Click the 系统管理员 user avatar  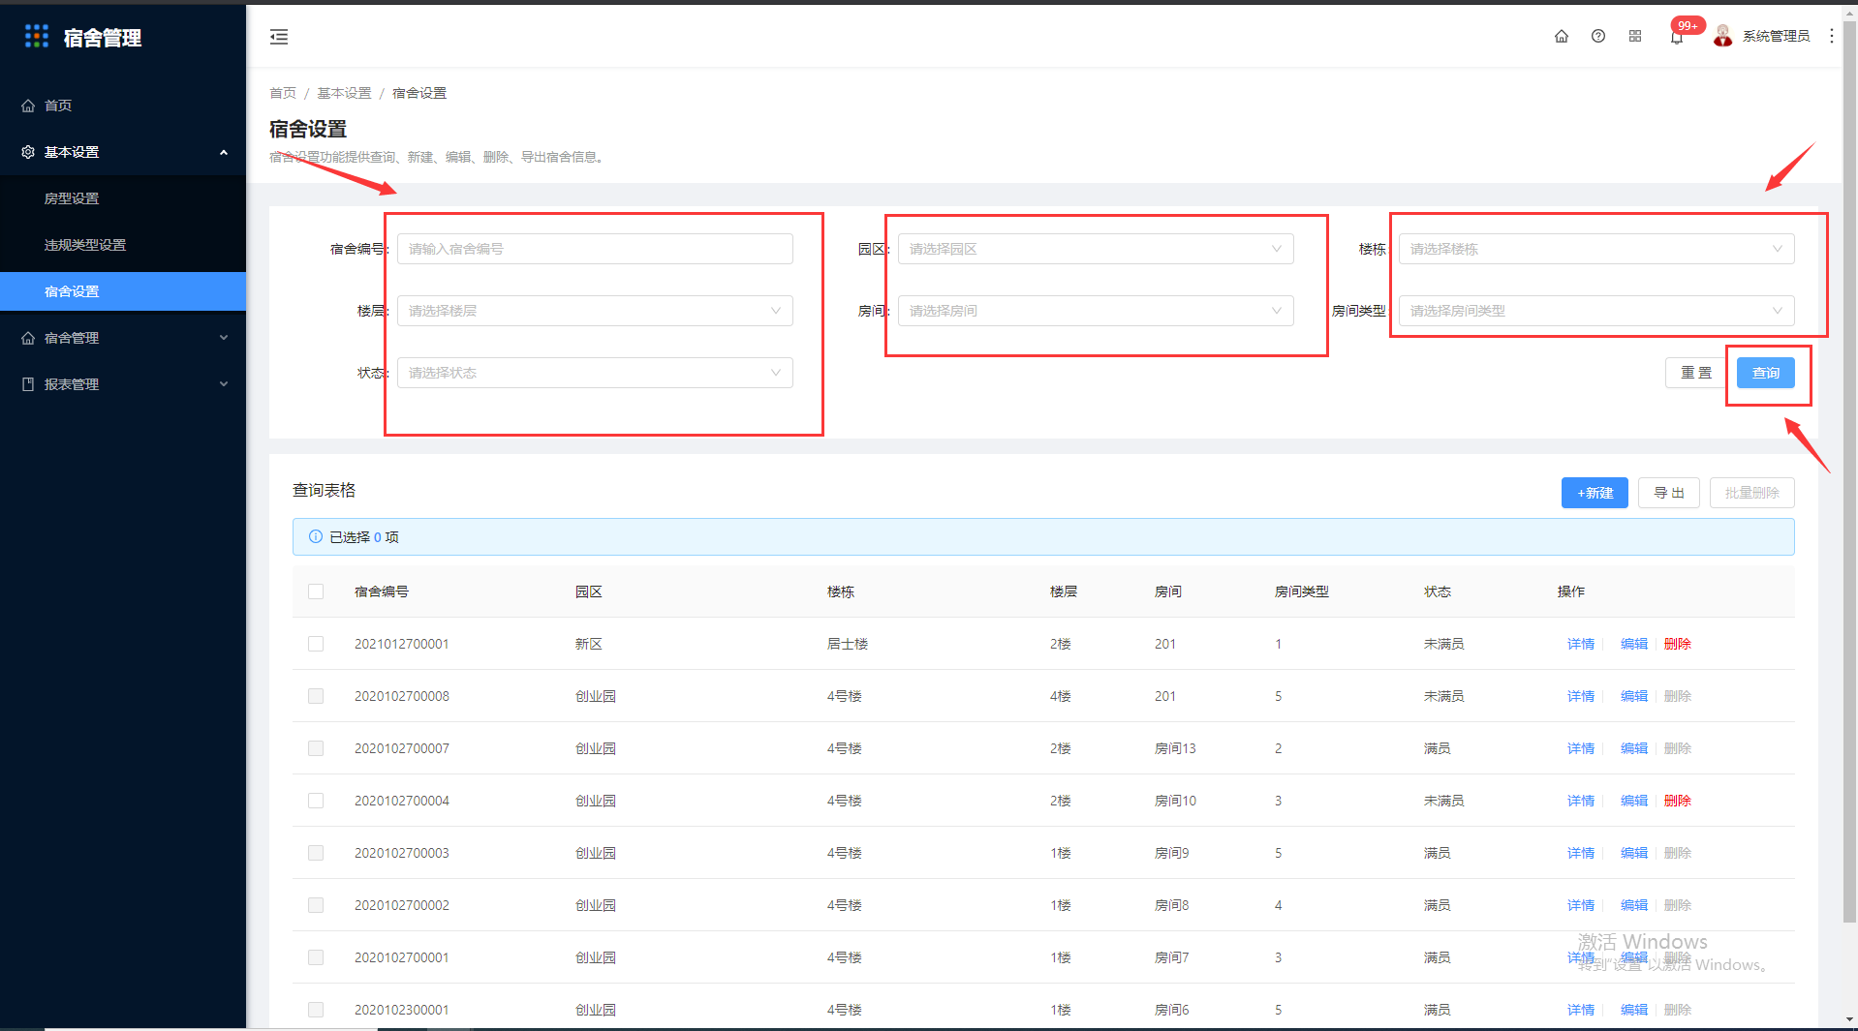(1723, 36)
